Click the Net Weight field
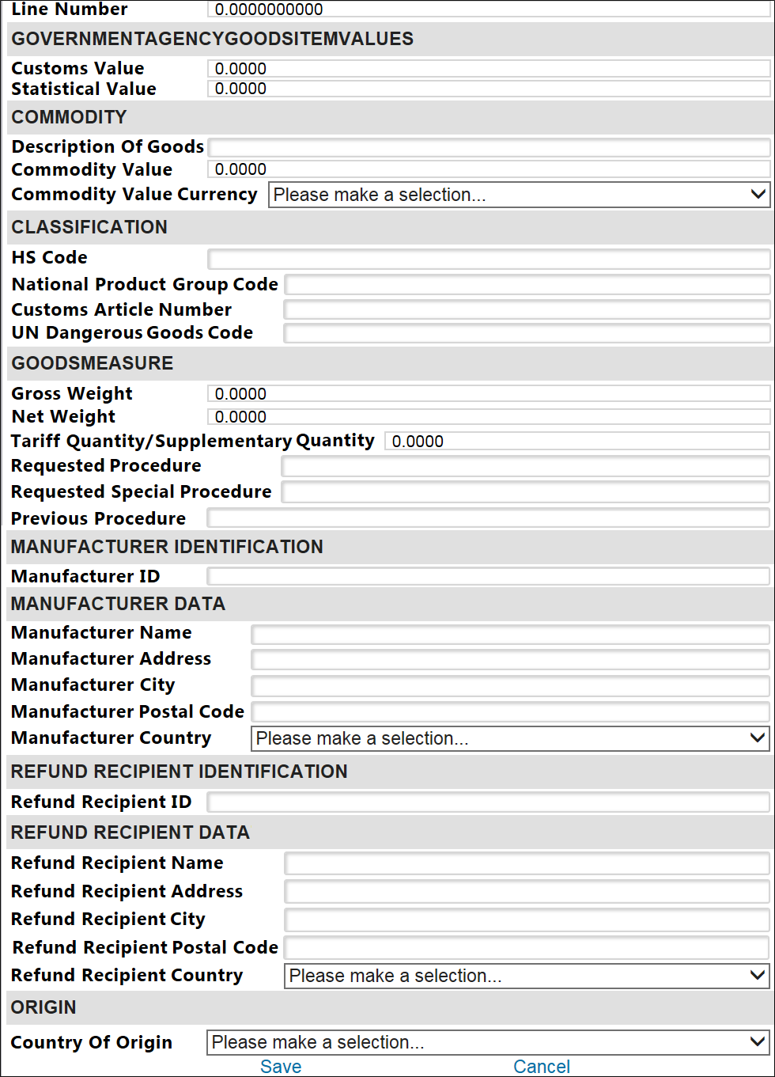Screen dimensions: 775x1077 coord(489,417)
